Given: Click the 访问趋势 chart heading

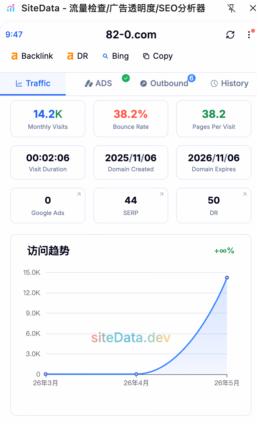Looking at the screenshot, I should coord(48,251).
